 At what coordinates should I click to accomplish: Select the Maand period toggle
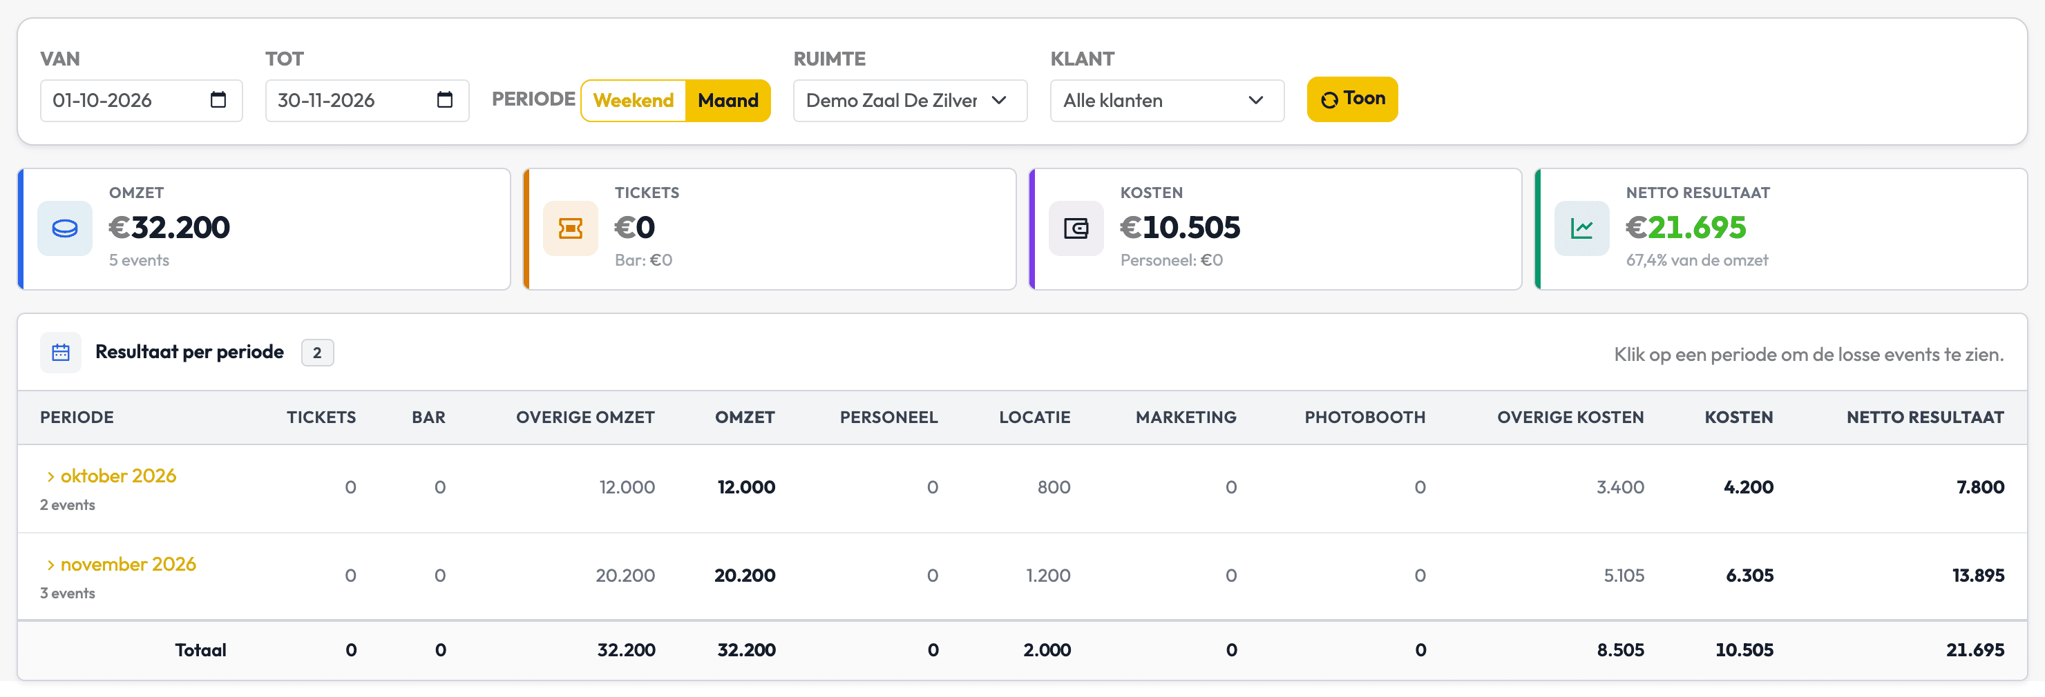coord(728,101)
